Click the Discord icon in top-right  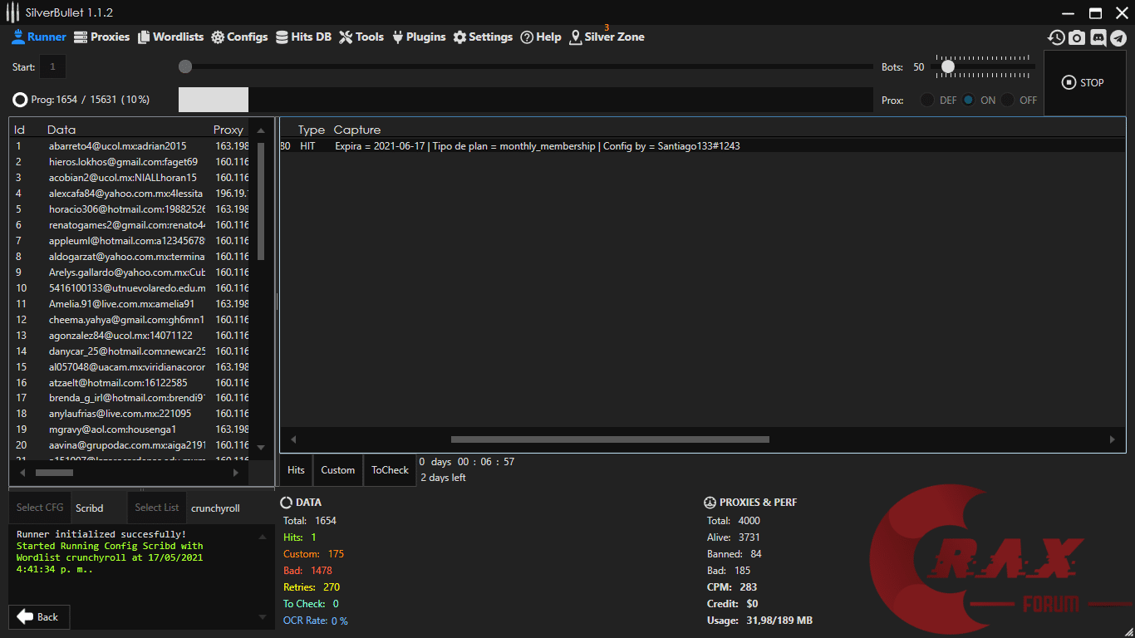1098,37
